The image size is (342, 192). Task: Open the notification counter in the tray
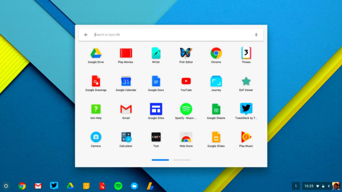pyautogui.click(x=296, y=186)
